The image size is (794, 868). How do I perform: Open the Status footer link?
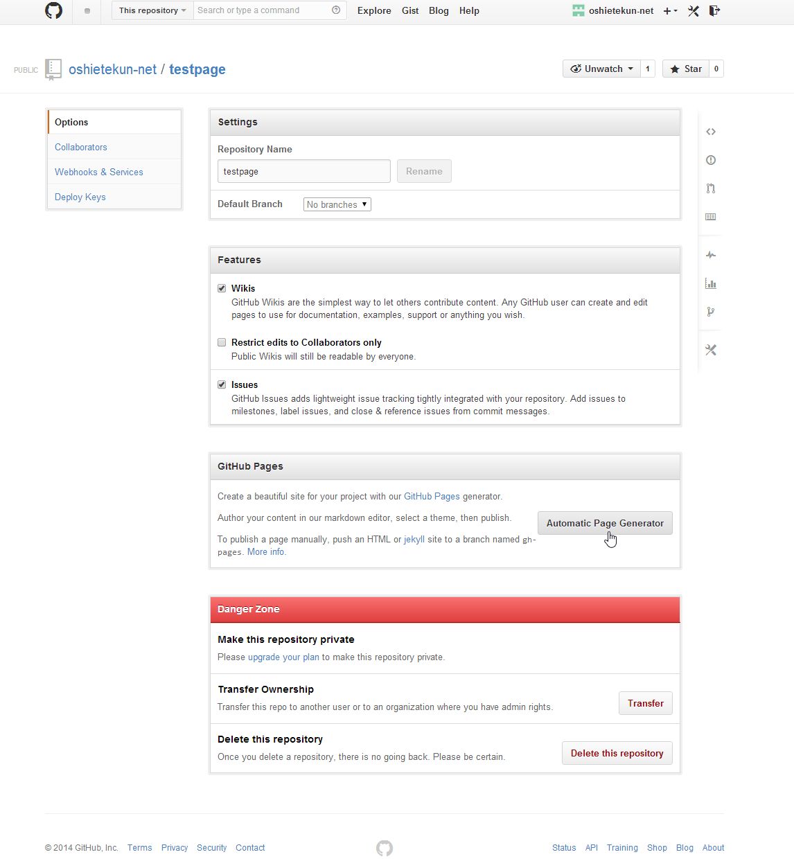[564, 847]
